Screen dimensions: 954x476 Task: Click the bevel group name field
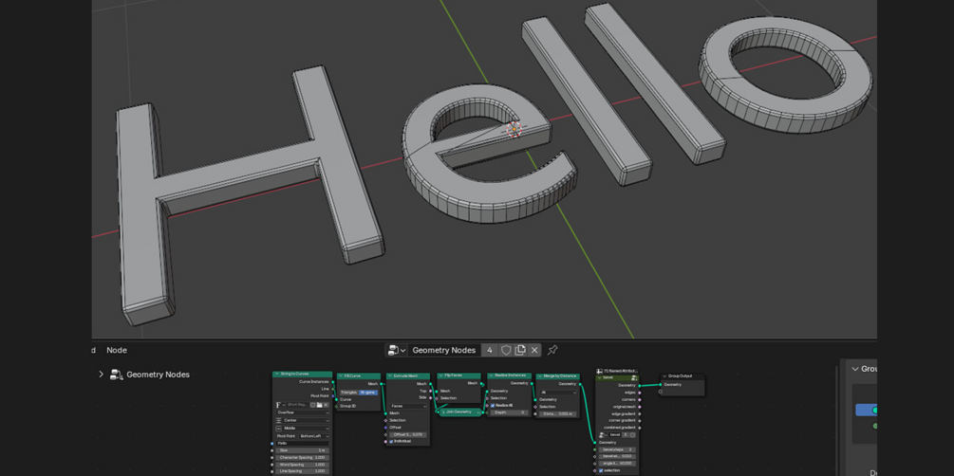(x=614, y=434)
